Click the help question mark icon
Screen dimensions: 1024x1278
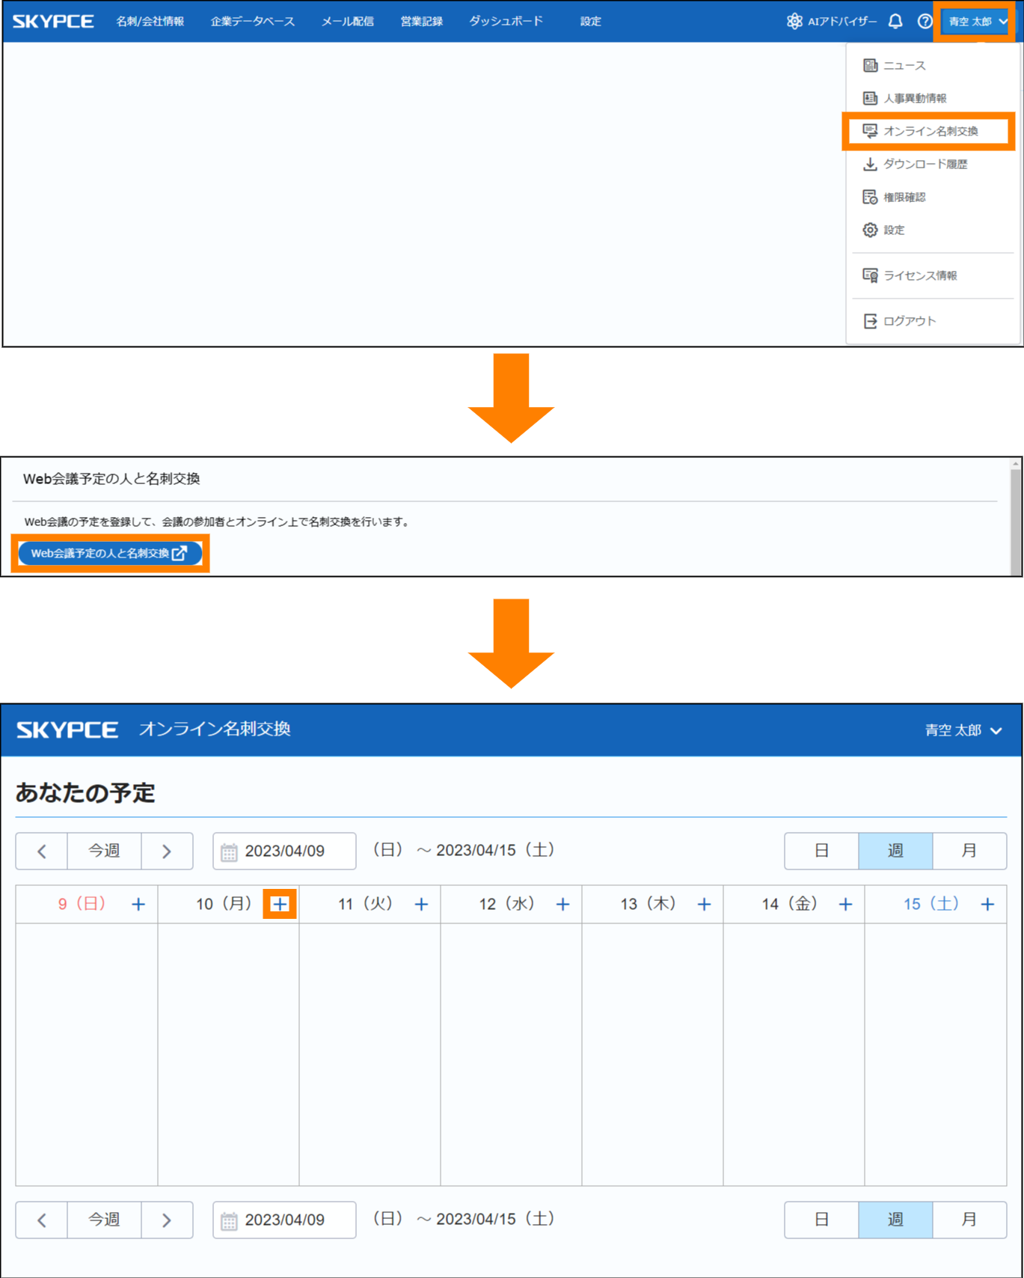[x=925, y=21]
